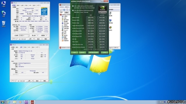
Task: Expand the 性能测试 tree node arrow
Action: (x=61, y=40)
